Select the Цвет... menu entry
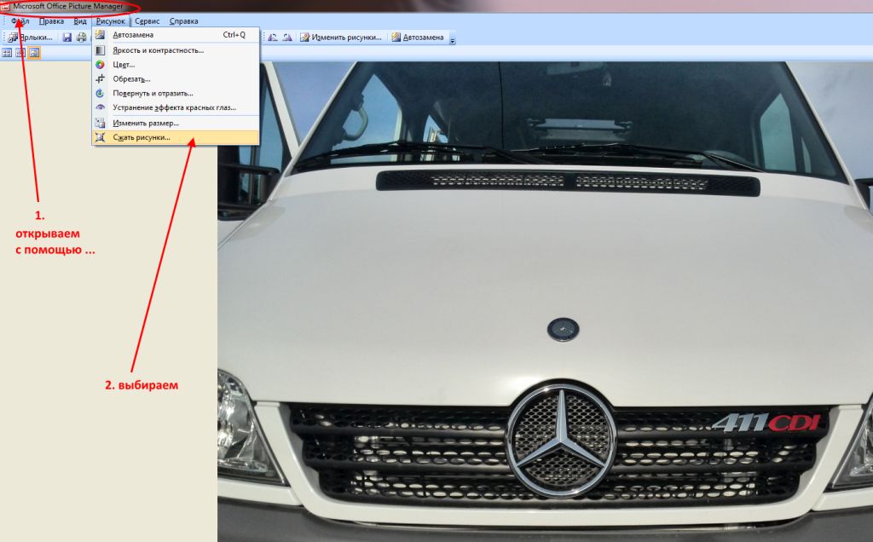873x542 pixels. pyautogui.click(x=176, y=65)
